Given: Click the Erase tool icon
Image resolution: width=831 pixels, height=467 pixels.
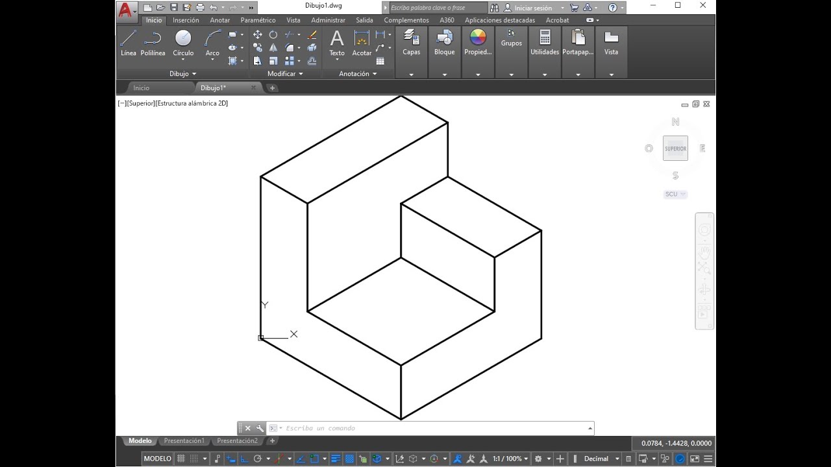Looking at the screenshot, I should 312,35.
